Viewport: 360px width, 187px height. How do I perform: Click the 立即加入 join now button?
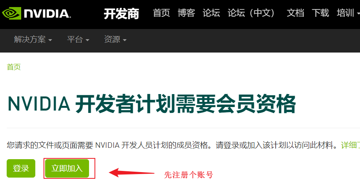[x=67, y=169]
